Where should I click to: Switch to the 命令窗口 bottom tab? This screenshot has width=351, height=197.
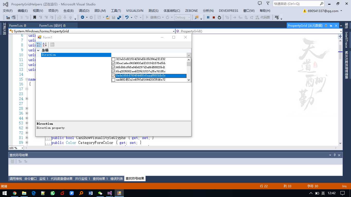click(x=31, y=179)
